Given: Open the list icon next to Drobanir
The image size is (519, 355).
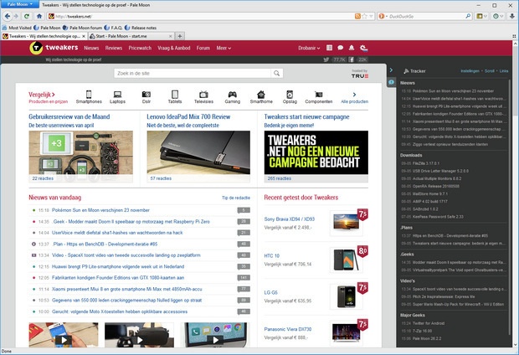Looking at the screenshot, I should point(329,48).
